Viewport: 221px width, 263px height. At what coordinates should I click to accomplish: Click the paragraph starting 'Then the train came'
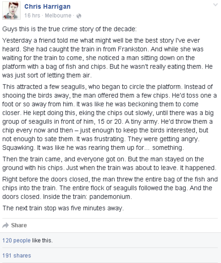click(x=109, y=163)
